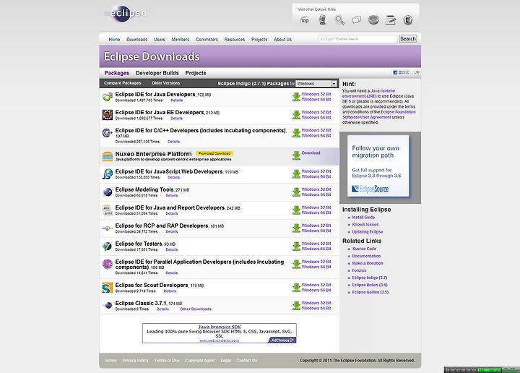Viewport: 520px width, 373px height.
Task: Click green download arrow for Eclipse for Testers
Action: [x=296, y=246]
